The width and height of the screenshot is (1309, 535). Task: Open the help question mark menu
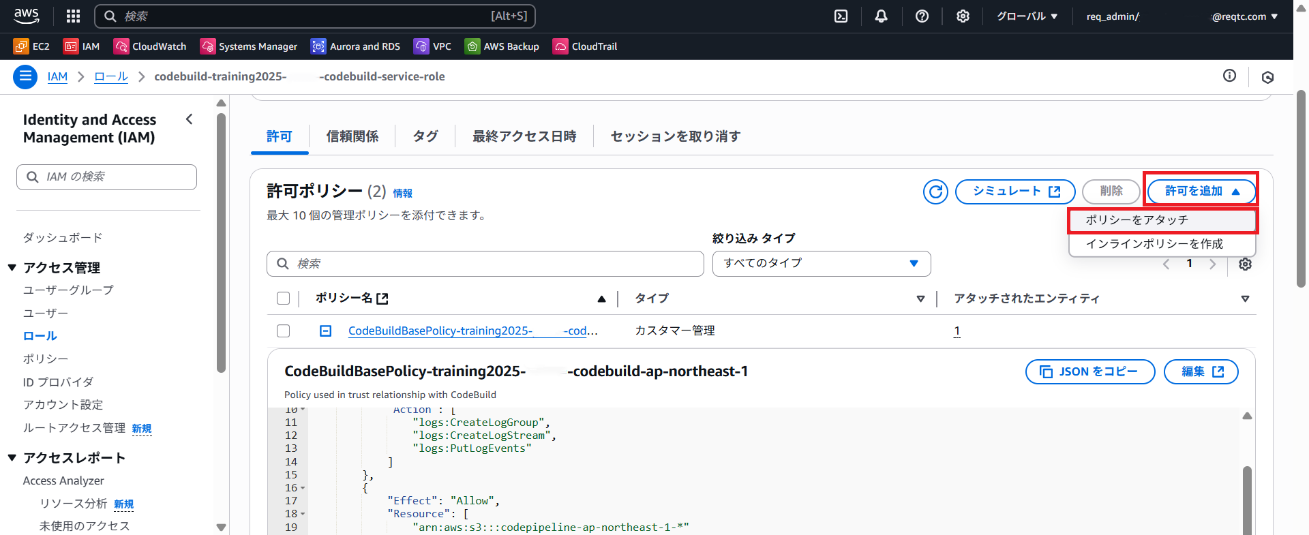(x=922, y=16)
